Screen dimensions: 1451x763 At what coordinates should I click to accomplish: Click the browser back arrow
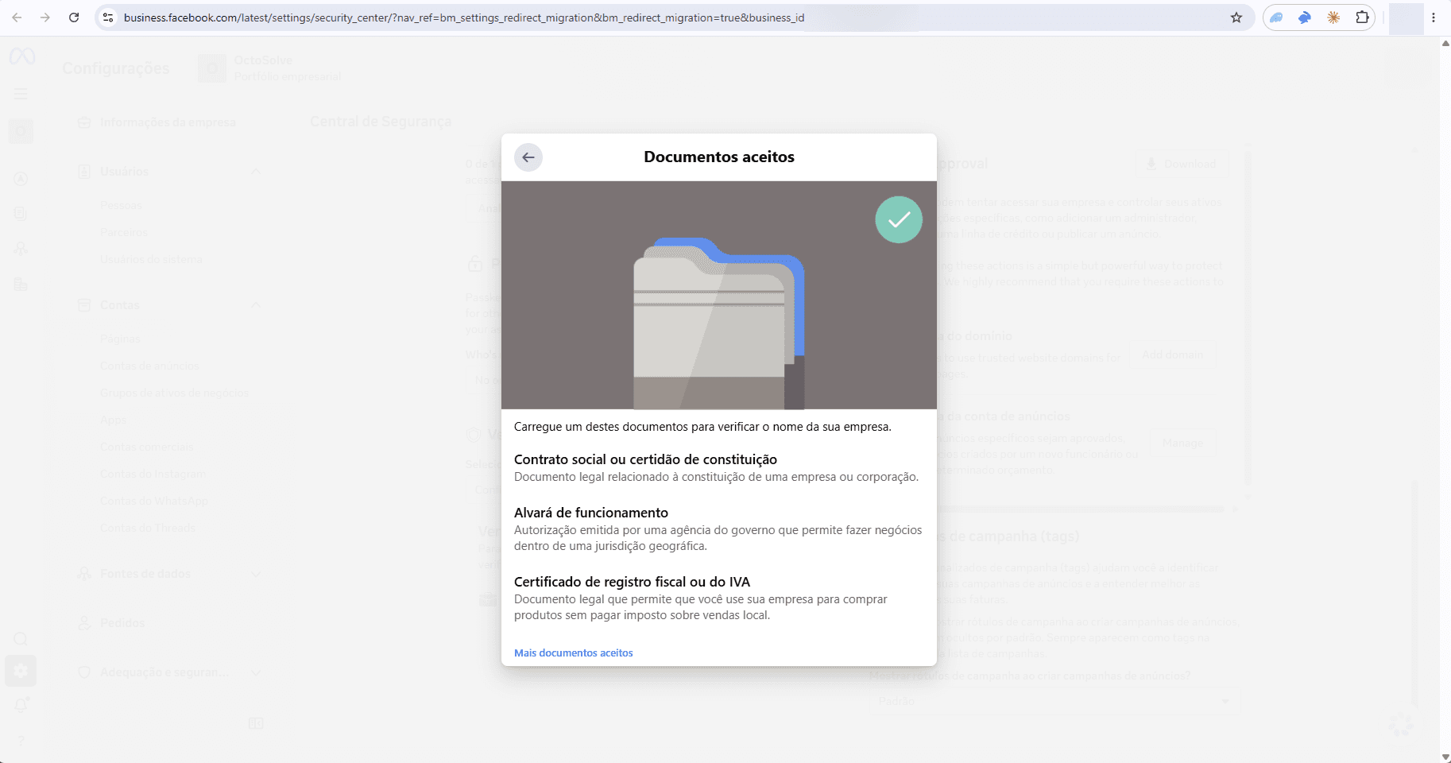17,17
